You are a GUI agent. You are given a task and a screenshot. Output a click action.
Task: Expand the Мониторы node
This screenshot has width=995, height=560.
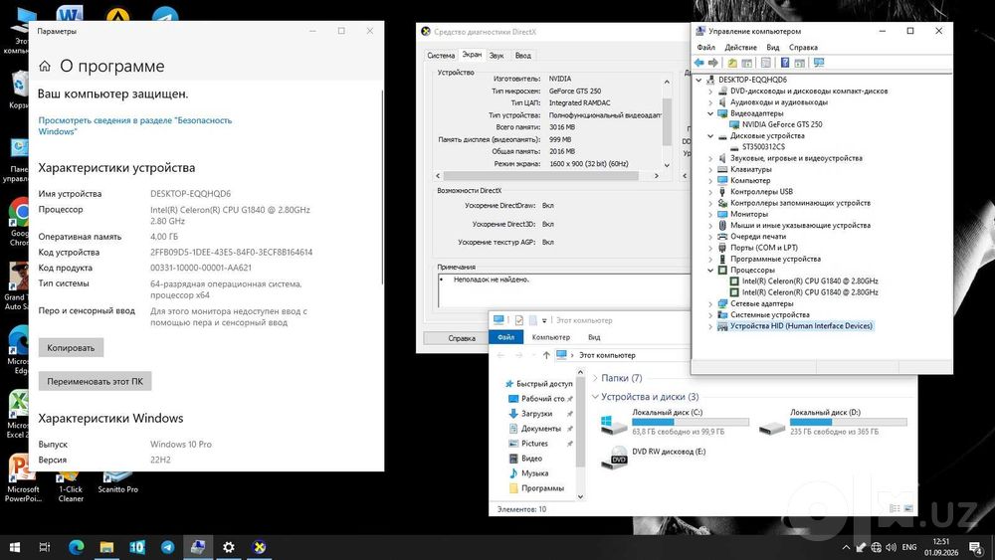[x=710, y=214]
